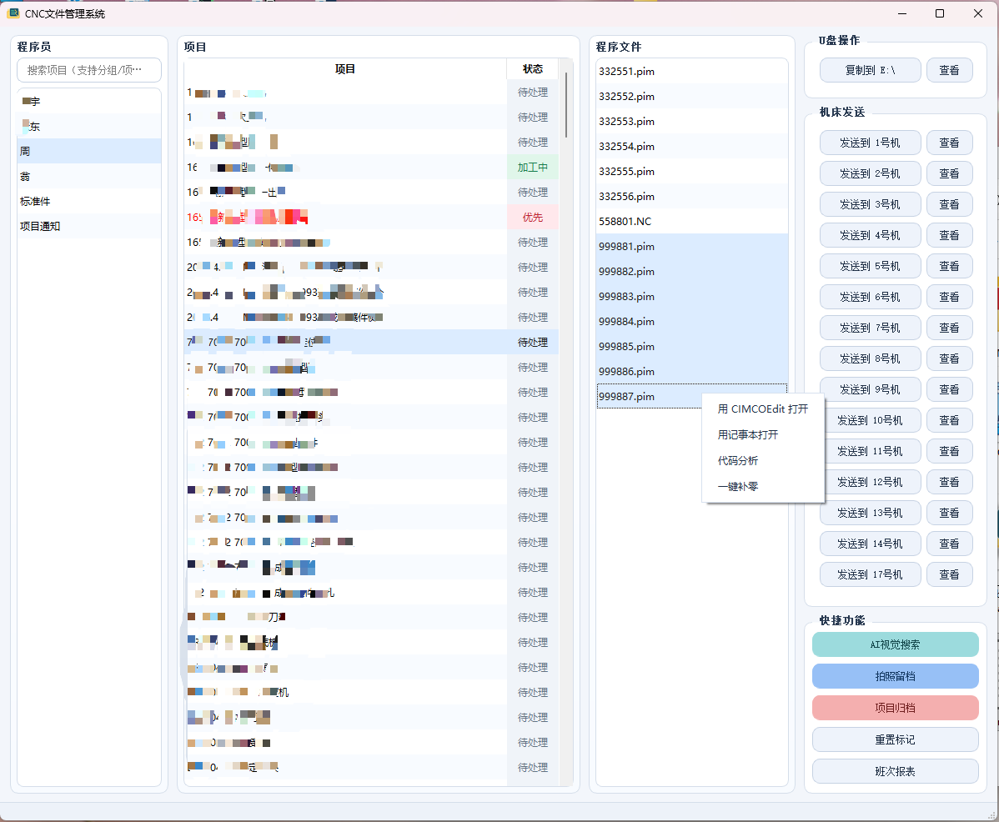The image size is (999, 822).
Task: Click 发送到 3号机 button
Action: pos(870,204)
